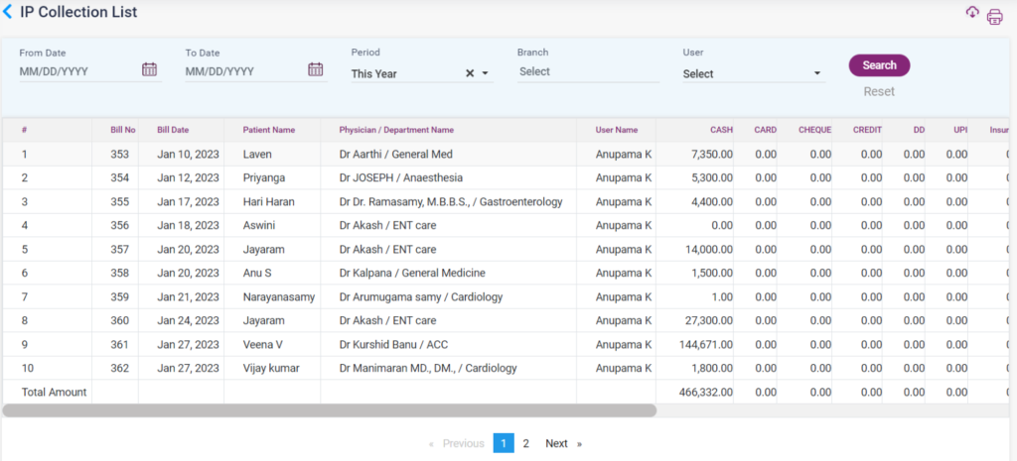Screen dimensions: 1017x461
Task: Click the print icon
Action: (x=994, y=16)
